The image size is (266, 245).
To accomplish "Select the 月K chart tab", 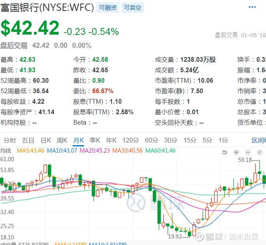I will [x=79, y=141].
